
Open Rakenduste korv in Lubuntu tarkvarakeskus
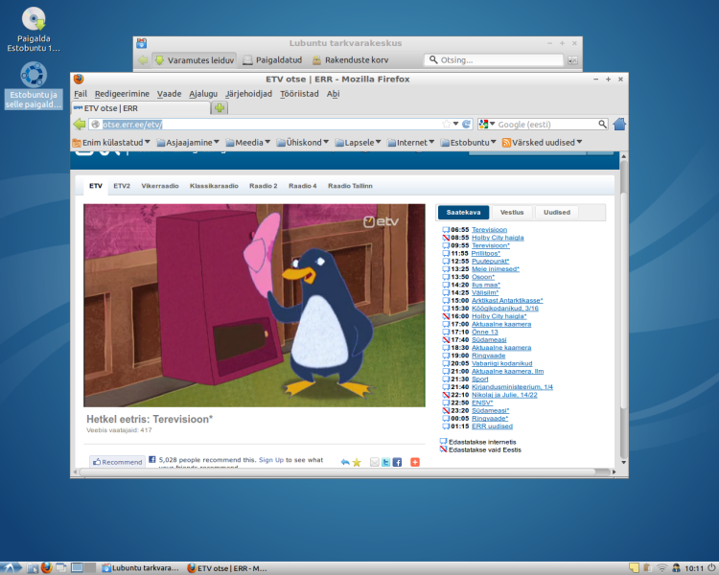[350, 60]
